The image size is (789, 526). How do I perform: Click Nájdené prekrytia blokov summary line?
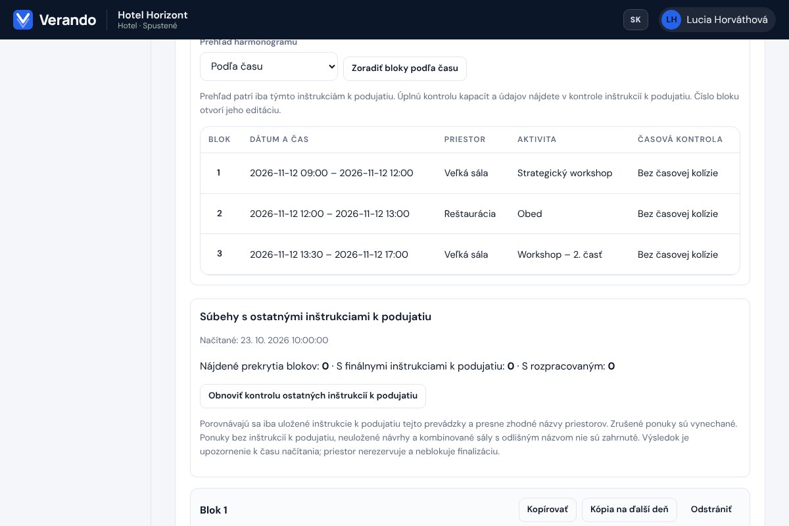408,366
